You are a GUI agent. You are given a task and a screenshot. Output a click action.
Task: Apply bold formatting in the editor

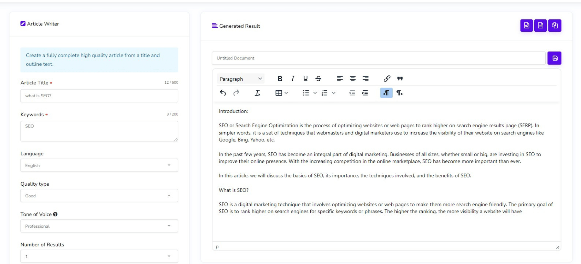280,79
